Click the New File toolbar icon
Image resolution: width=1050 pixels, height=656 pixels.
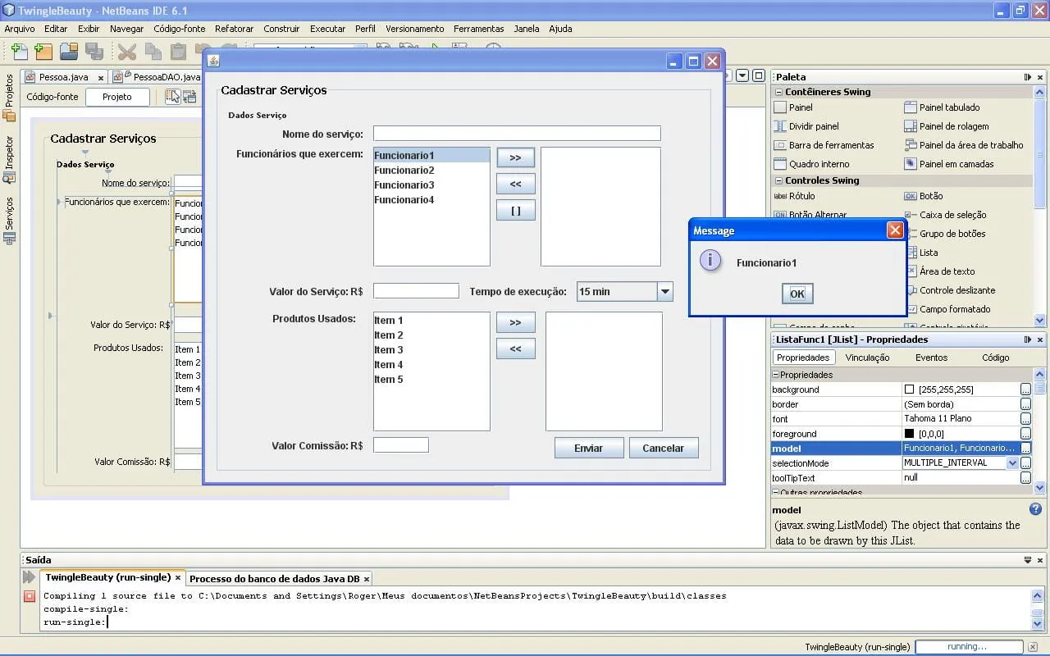(x=19, y=52)
